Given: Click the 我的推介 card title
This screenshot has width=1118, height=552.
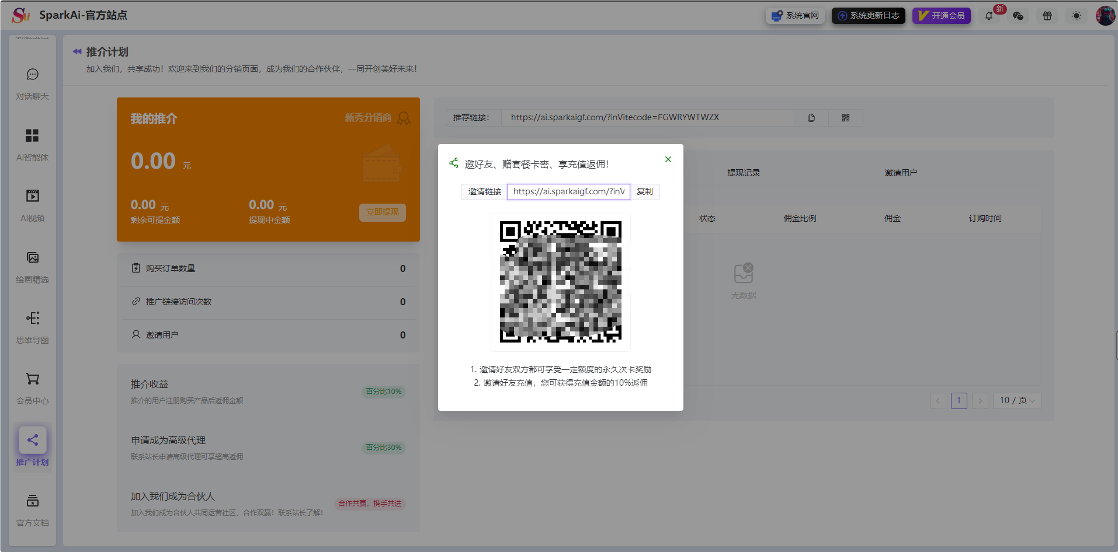Looking at the screenshot, I should 154,119.
